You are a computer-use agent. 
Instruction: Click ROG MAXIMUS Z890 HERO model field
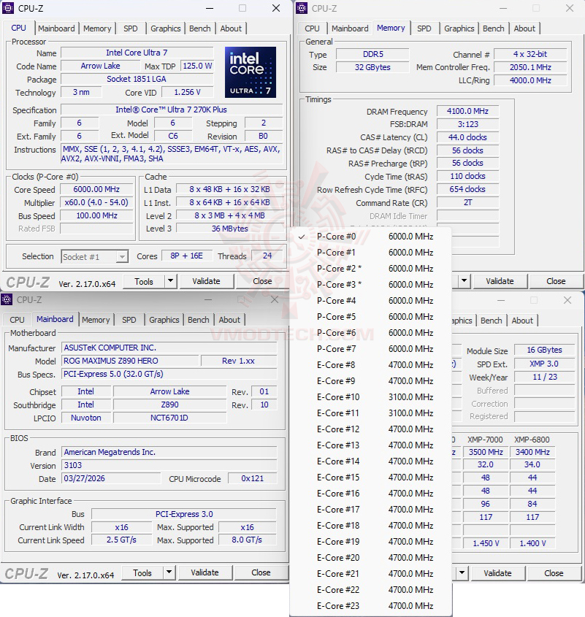click(x=130, y=361)
